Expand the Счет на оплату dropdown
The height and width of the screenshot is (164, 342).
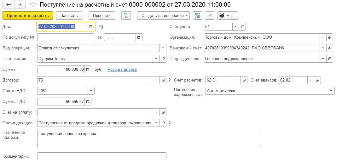coord(156,112)
